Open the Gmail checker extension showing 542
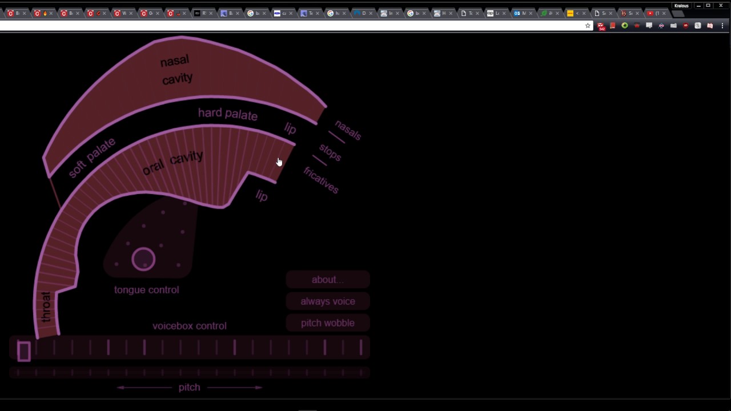 600,26
